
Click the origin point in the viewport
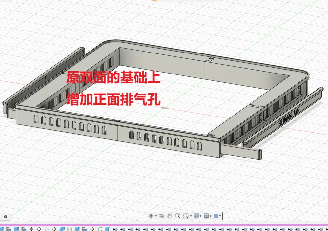pyautogui.click(x=165, y=108)
